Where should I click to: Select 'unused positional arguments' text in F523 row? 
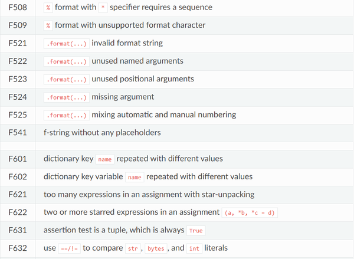143,79
